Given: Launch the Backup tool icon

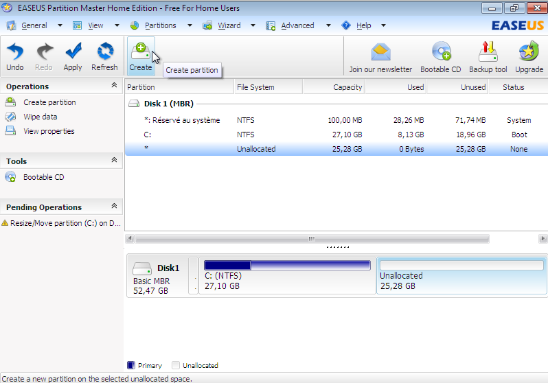Looking at the screenshot, I should point(488,51).
